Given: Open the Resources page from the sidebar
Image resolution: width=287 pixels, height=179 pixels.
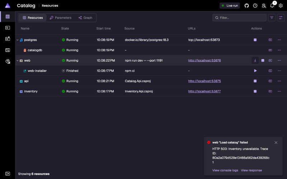Looking at the screenshot, I should click(8, 16).
